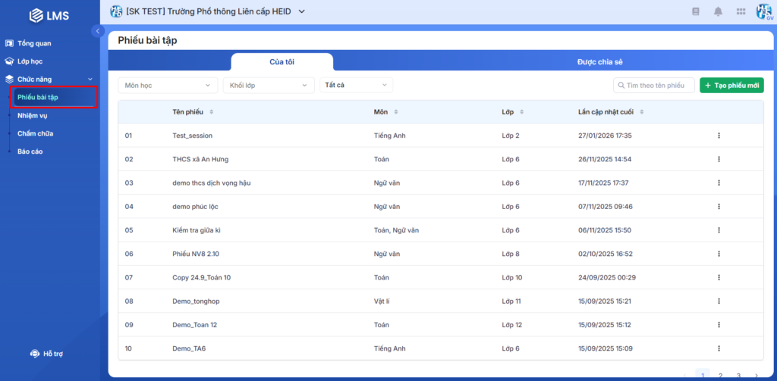This screenshot has width=777, height=381.
Task: Open the notifications bell
Action: point(718,11)
